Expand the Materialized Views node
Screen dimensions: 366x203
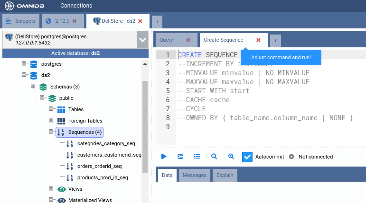pos(51,200)
